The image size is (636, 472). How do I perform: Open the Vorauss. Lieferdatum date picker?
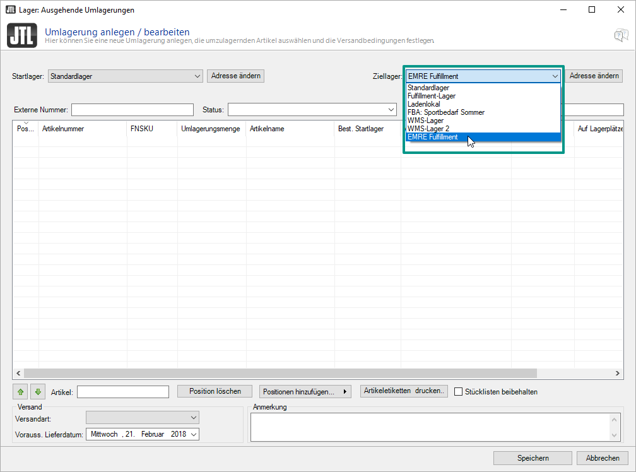click(193, 434)
